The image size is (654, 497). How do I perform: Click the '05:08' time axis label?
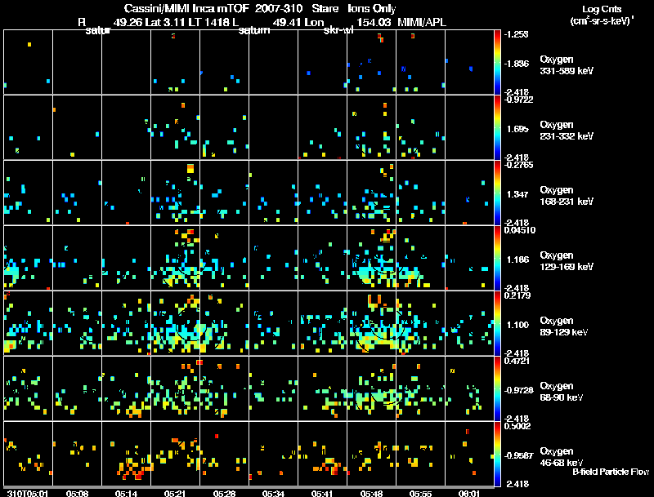pos(77,494)
